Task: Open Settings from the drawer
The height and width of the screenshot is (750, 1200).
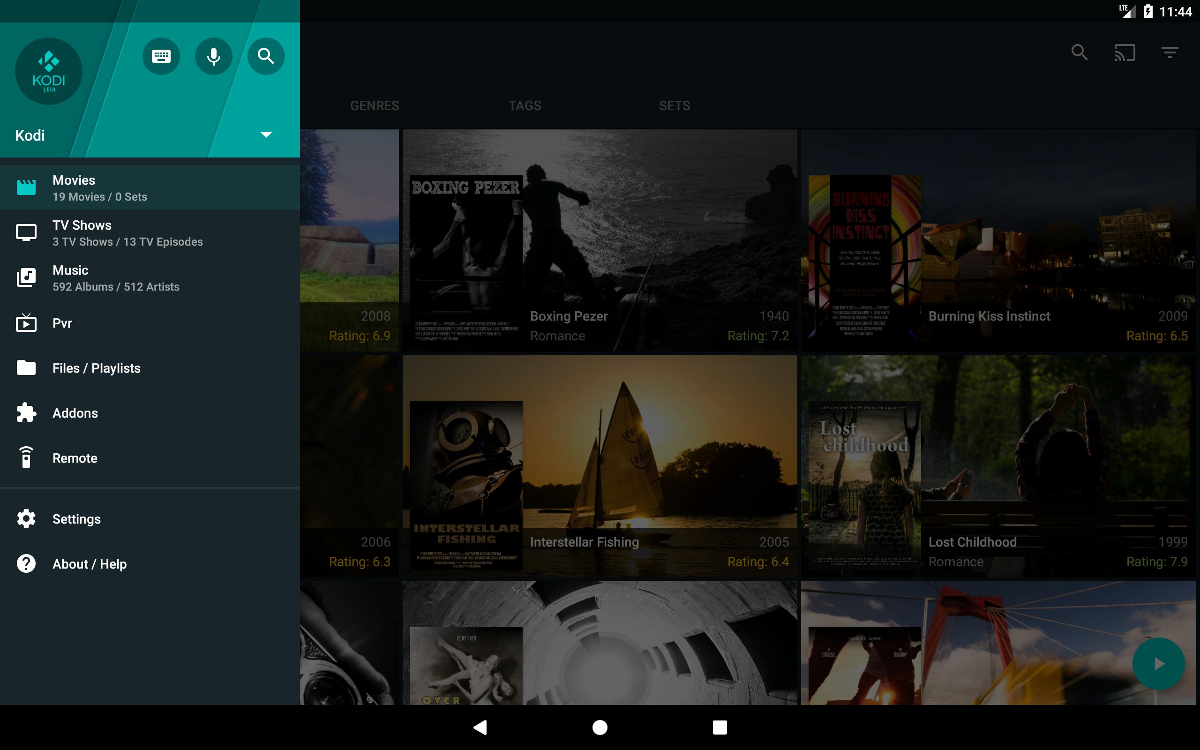Action: pyautogui.click(x=150, y=519)
